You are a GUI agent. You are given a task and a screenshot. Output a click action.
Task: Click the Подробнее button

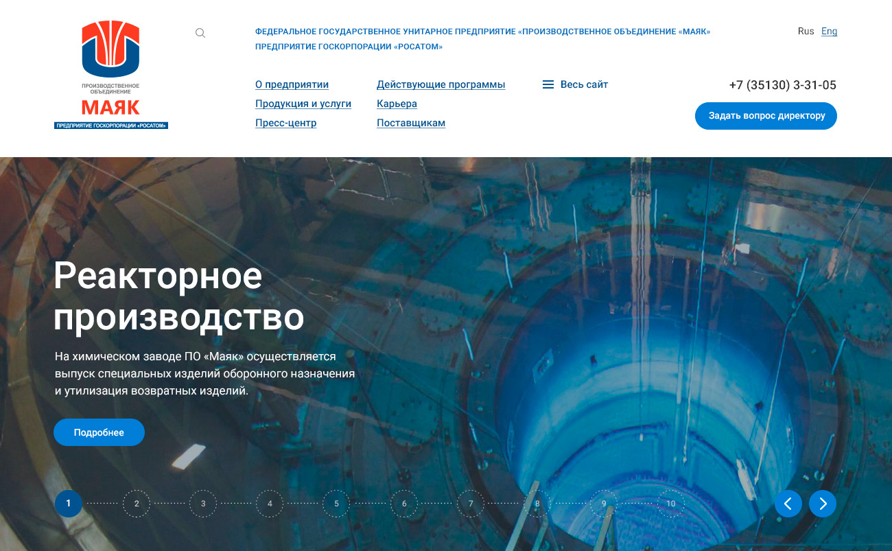[99, 432]
